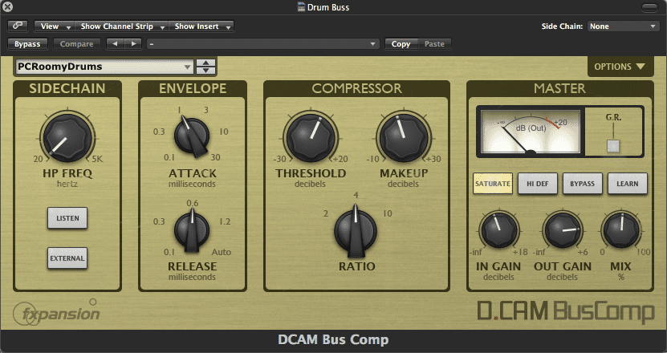This screenshot has height=353, width=667.
Task: Open Show Channel Strip dropdown
Action: (x=122, y=26)
